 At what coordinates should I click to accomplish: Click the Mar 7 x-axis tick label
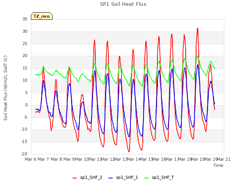[43, 159]
